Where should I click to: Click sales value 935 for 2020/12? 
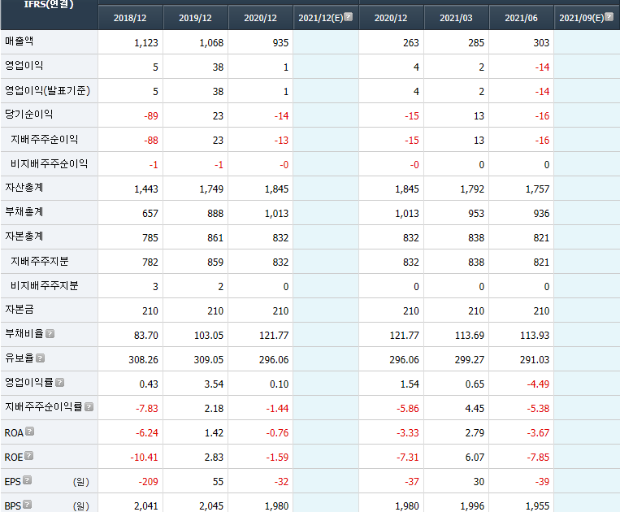[280, 43]
